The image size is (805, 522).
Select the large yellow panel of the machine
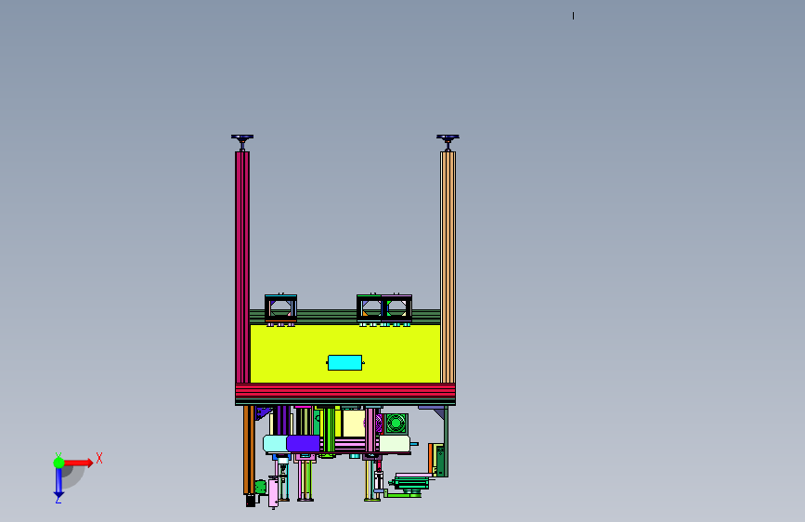click(x=345, y=354)
